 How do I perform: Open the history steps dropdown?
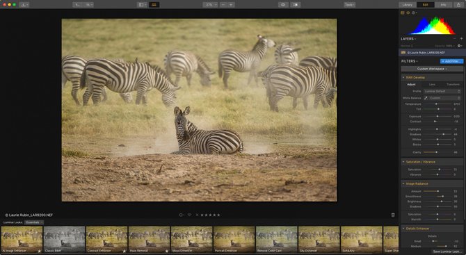[x=88, y=5]
